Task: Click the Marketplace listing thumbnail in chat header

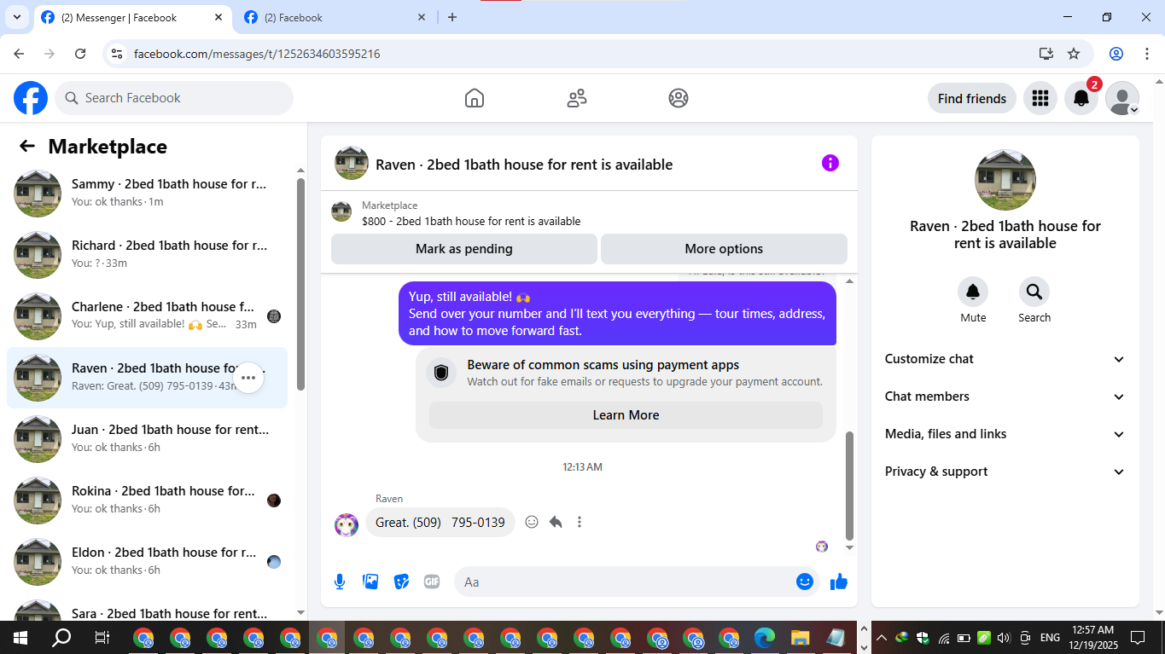Action: point(341,211)
